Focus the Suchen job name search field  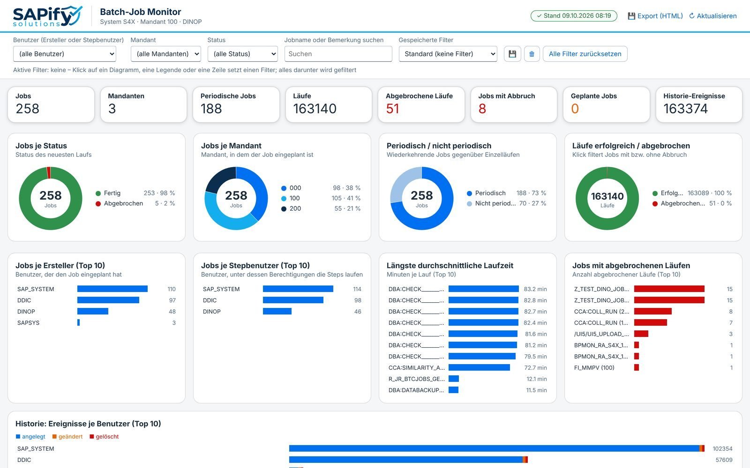click(338, 54)
